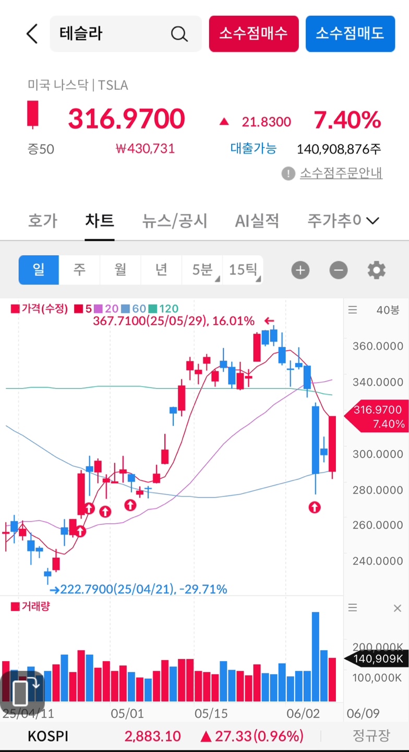Image resolution: width=409 pixels, height=752 pixels.
Task: Tap the 대출가능 link
Action: point(253,149)
